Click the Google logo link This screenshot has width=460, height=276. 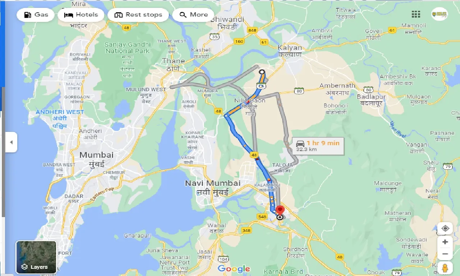[234, 269]
